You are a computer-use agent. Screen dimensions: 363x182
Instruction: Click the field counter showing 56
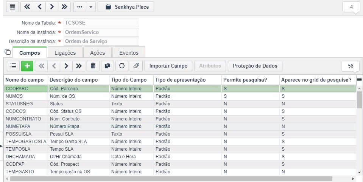tap(351, 66)
